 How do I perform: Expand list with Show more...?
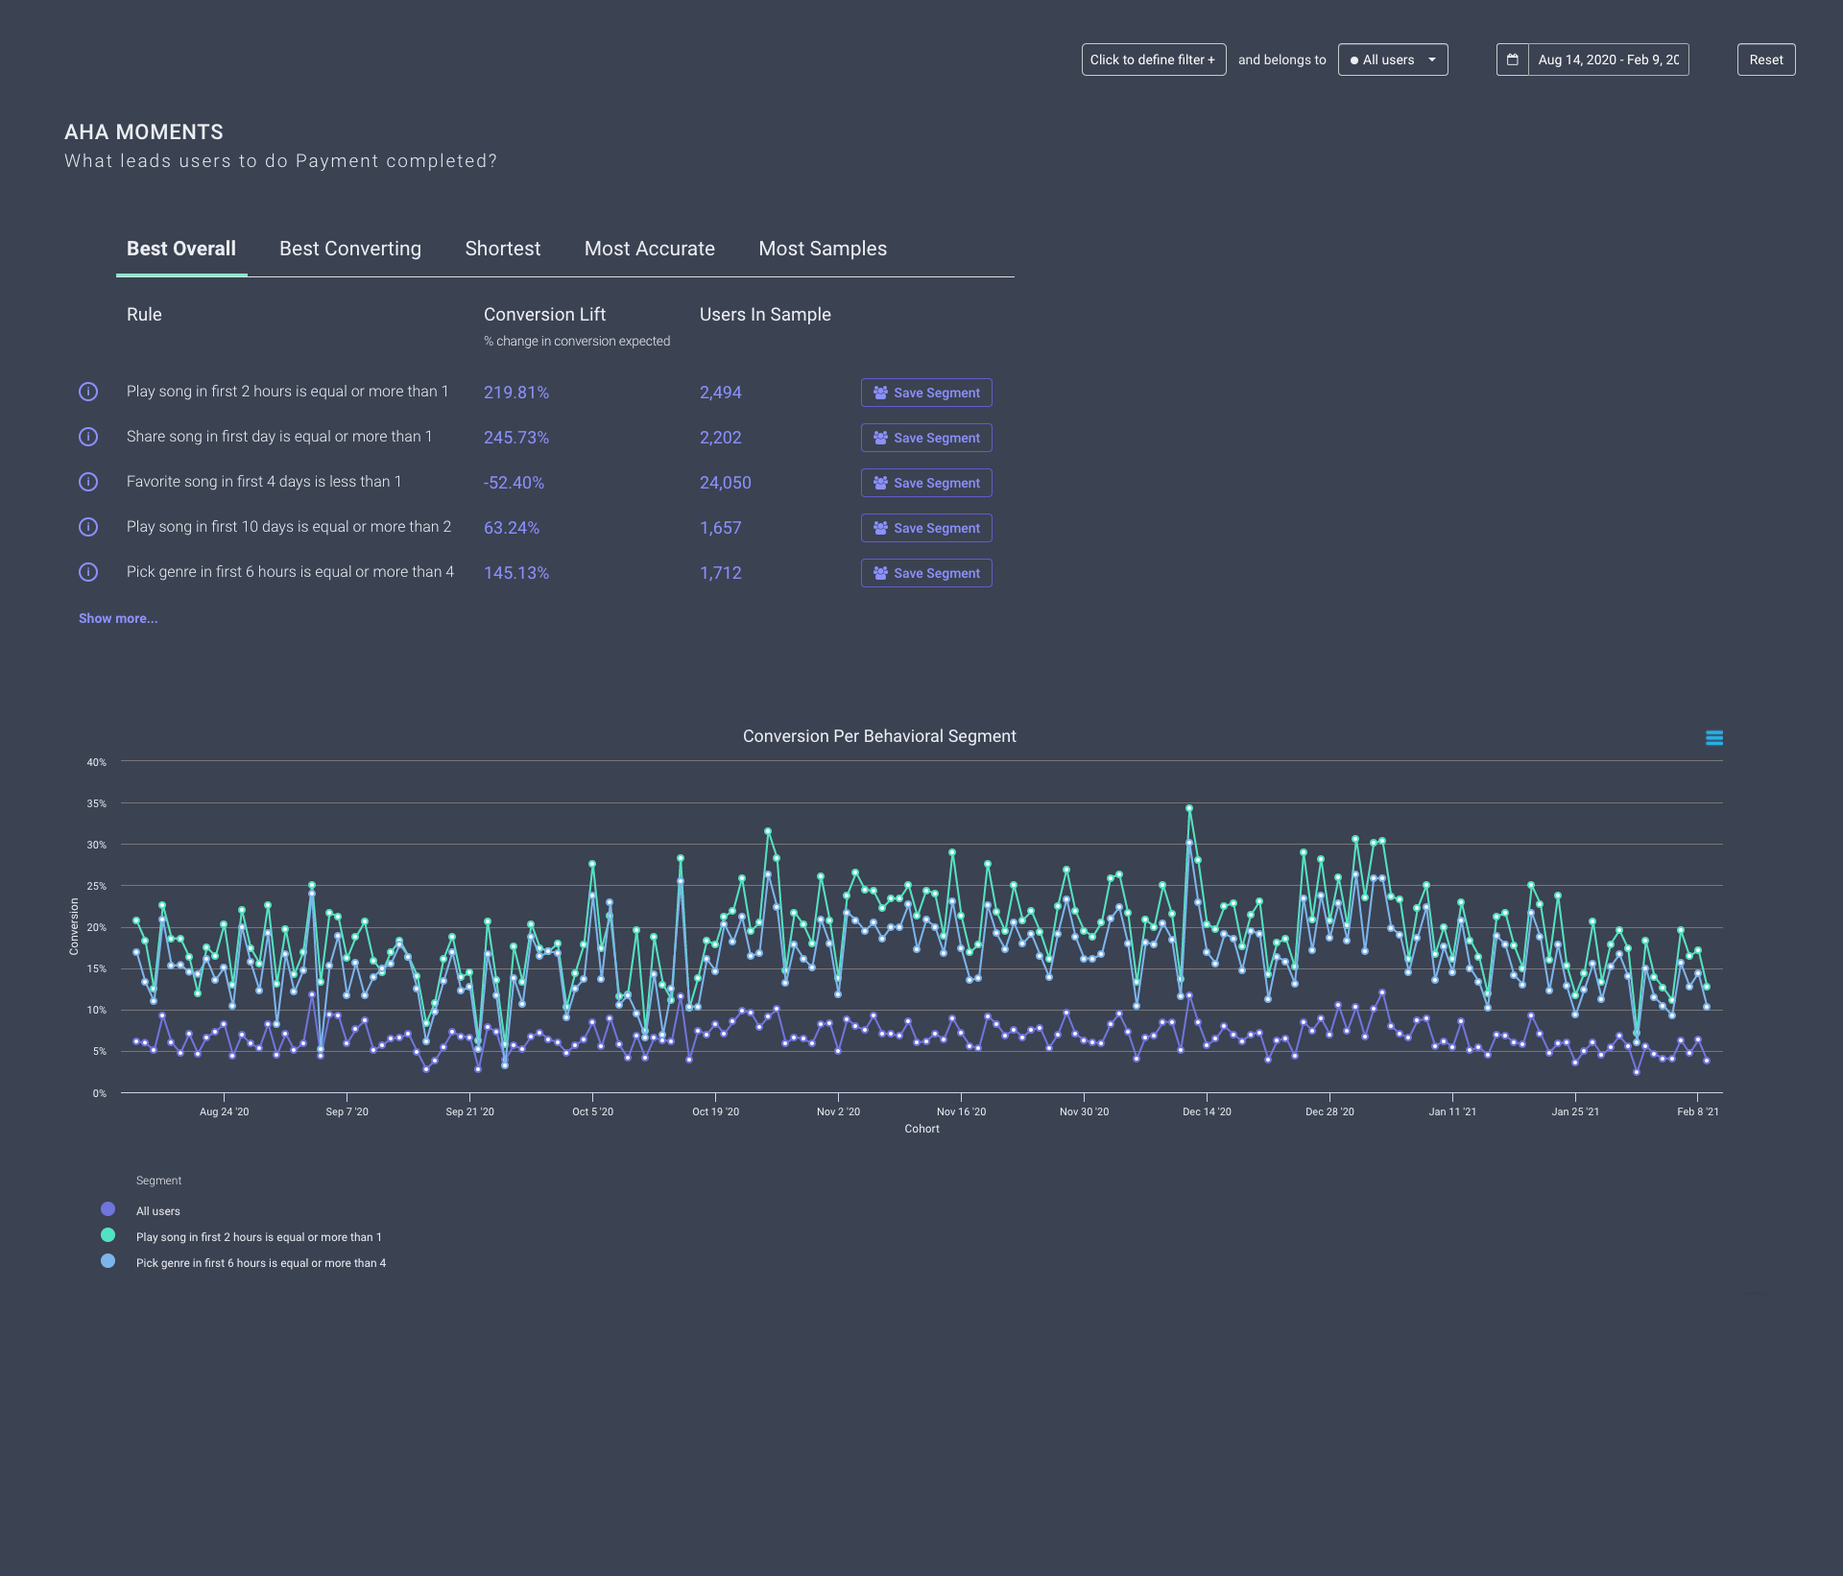(x=118, y=618)
